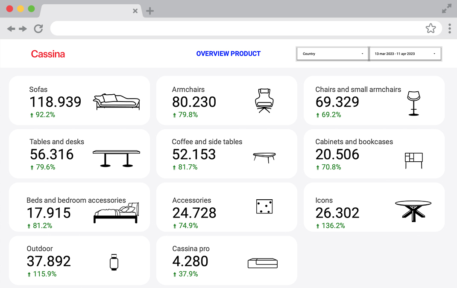This screenshot has height=288, width=457.
Task: Click the value 24.728
Action: point(194,213)
